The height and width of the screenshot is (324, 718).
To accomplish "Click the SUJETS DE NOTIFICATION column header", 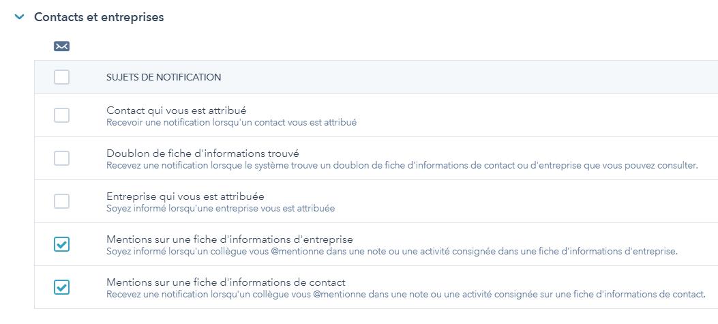I will [164, 77].
